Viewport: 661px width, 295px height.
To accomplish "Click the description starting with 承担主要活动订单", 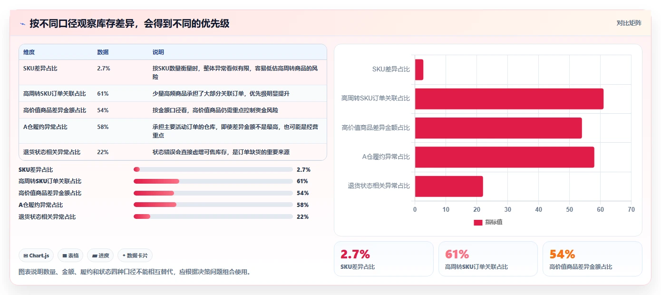I will tap(235, 131).
